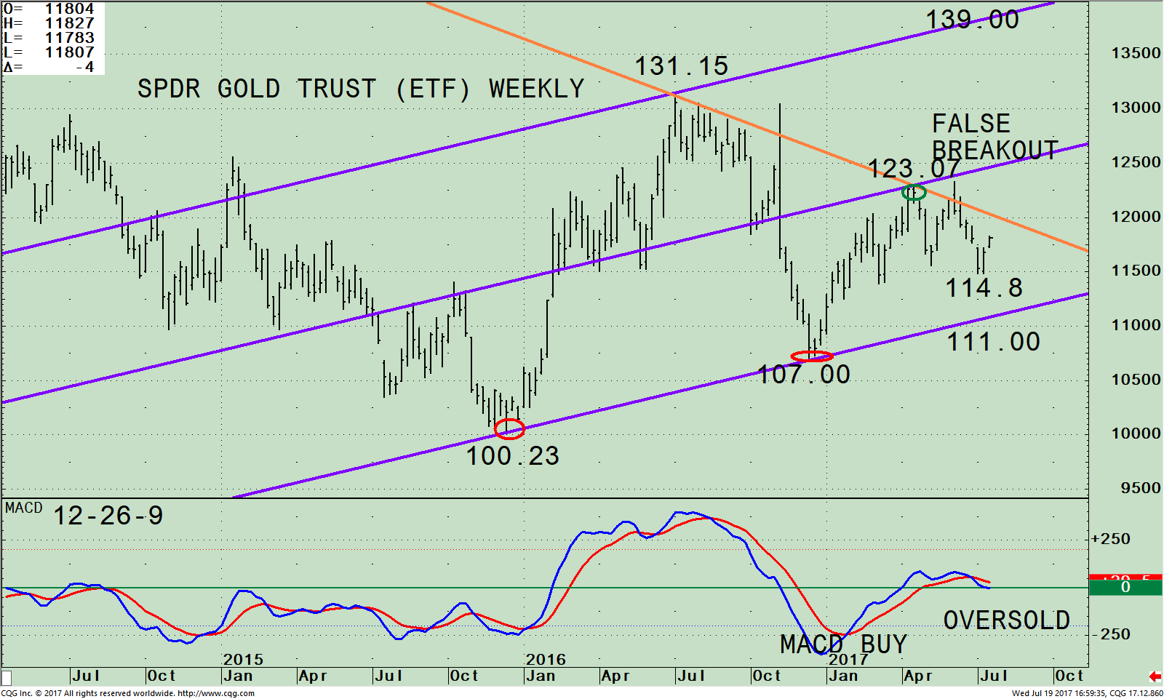1164x699 pixels.
Task: Click the white box at bottom-left corner
Action: pyautogui.click(x=7, y=677)
